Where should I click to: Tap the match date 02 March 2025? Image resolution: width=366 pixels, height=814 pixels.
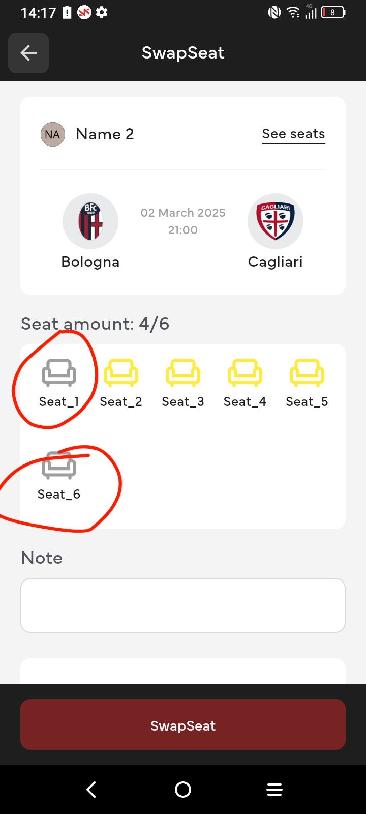pos(183,213)
